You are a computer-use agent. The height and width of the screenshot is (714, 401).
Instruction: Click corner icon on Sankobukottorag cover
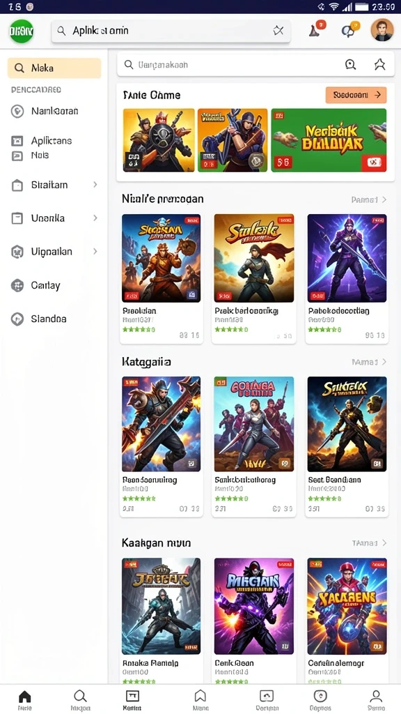click(285, 464)
